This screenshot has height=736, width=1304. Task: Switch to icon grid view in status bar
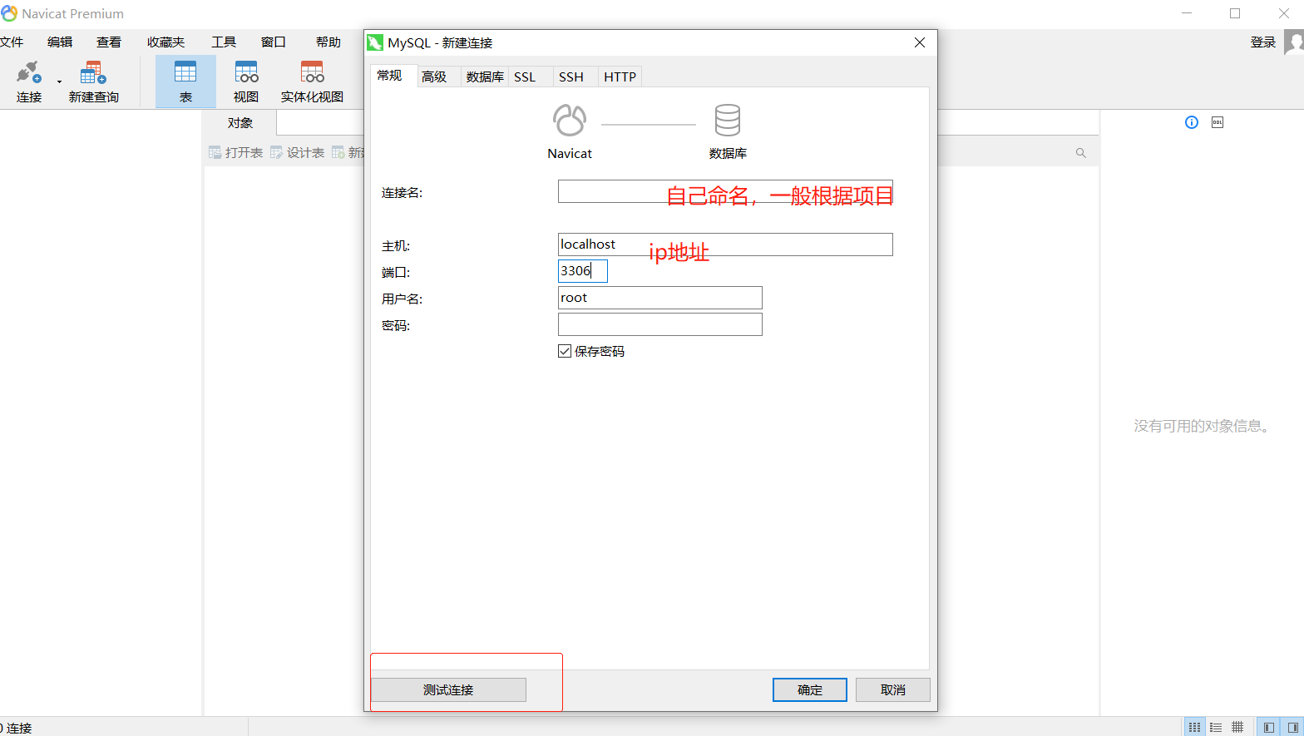tap(1194, 727)
